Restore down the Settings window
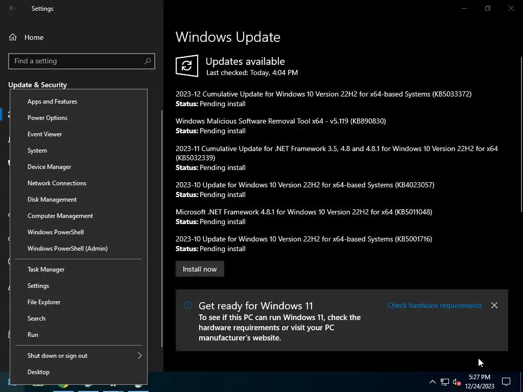The height and width of the screenshot is (392, 523). tap(488, 8)
